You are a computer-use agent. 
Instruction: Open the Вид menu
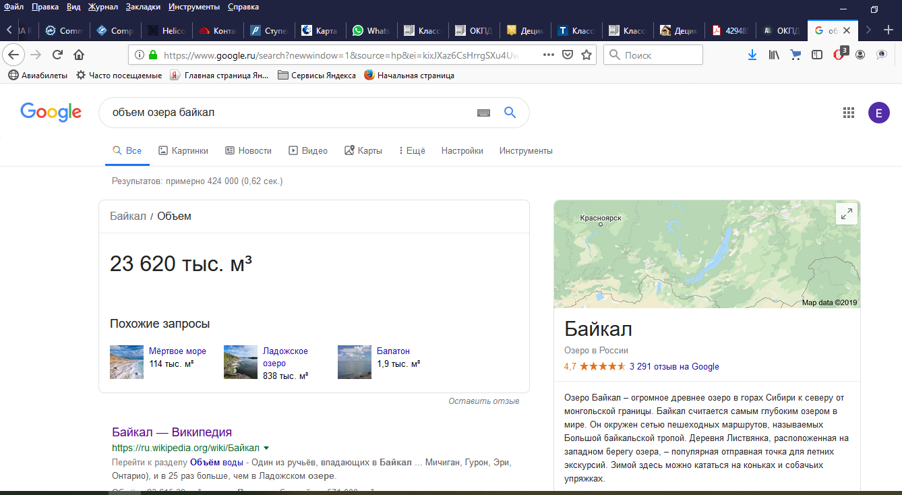click(x=73, y=7)
